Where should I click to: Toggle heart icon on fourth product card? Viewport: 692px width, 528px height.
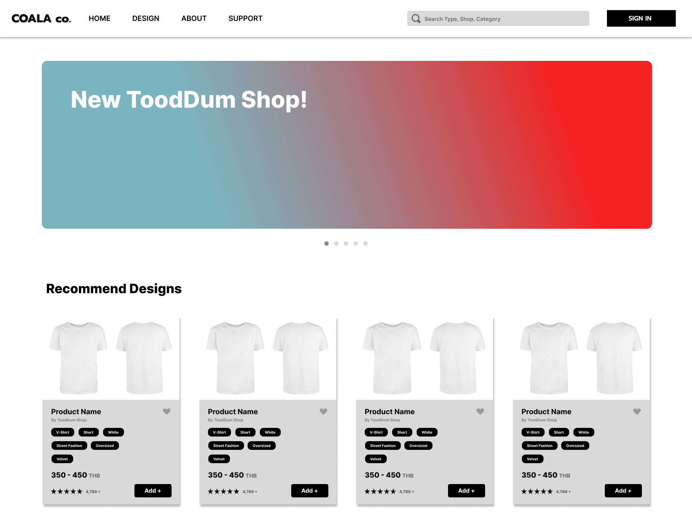coord(637,411)
